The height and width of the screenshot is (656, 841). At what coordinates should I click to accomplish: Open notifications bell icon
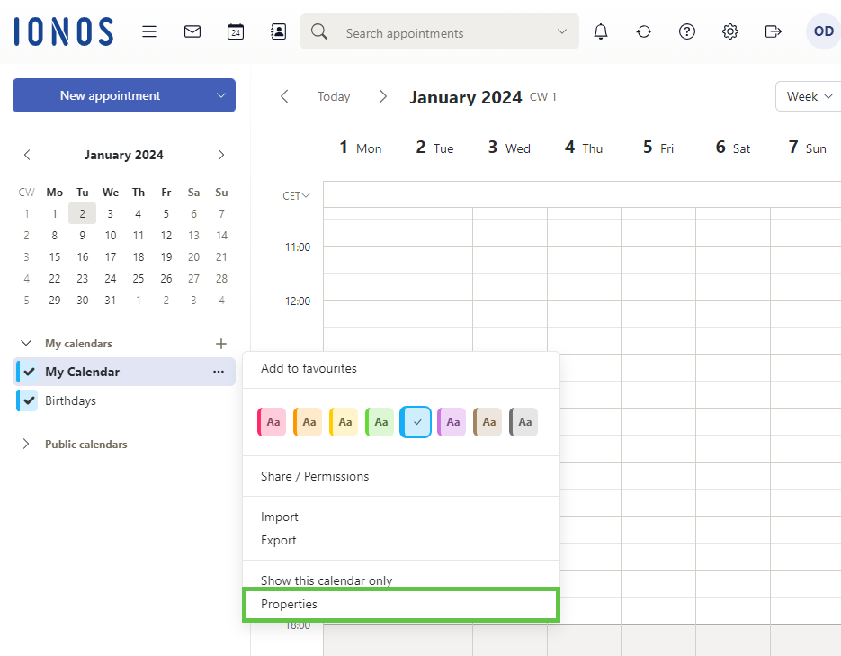pos(601,31)
